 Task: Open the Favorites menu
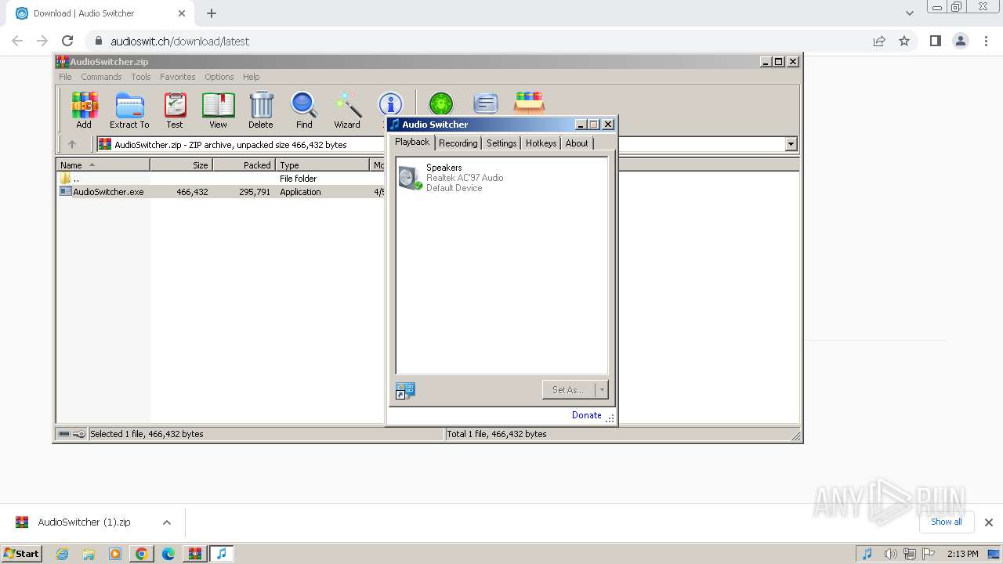click(178, 77)
